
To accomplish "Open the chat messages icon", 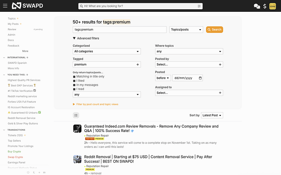I will point(257,6).
